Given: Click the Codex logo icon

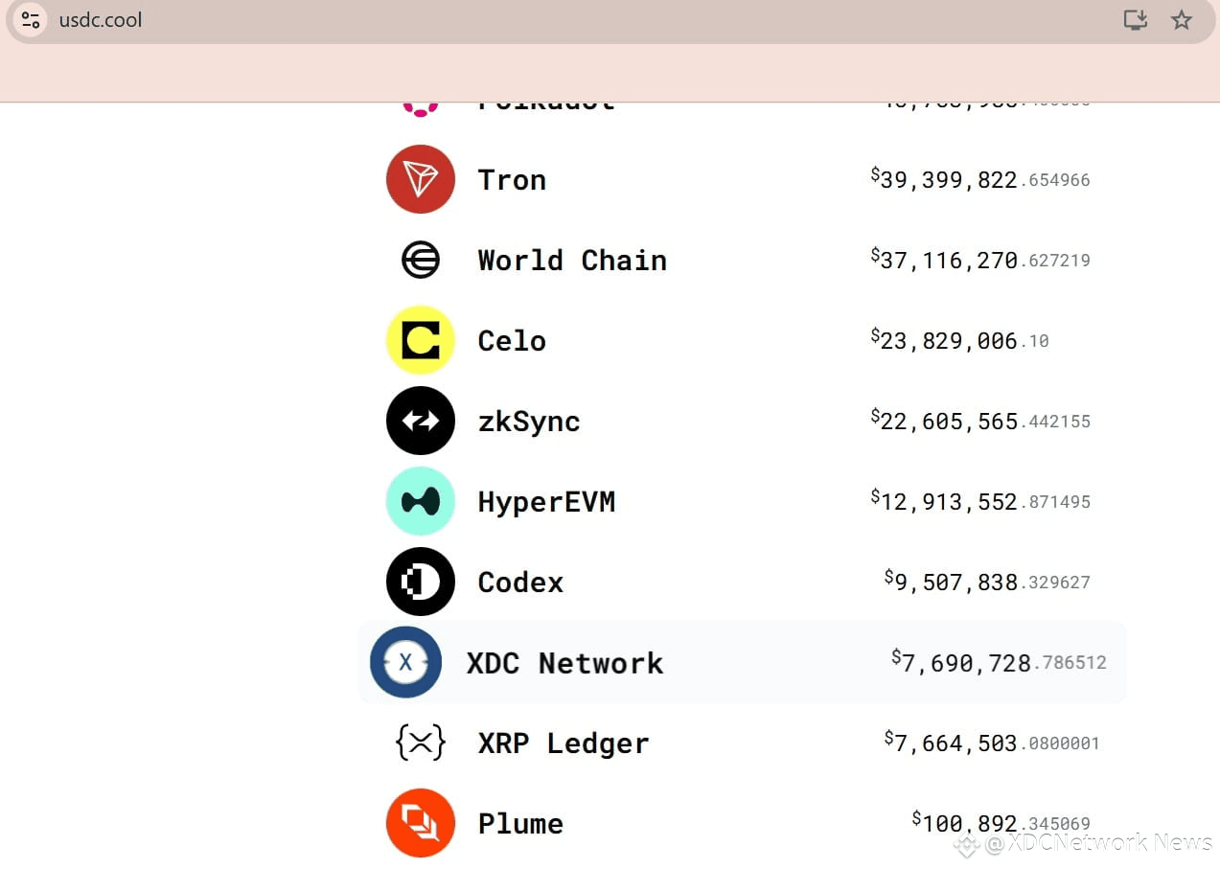Looking at the screenshot, I should coord(420,582).
